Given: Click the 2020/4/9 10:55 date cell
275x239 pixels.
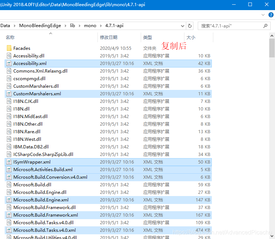Looking at the screenshot, I should coord(115,48).
